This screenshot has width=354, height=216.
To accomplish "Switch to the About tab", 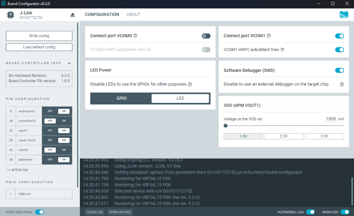I will (x=133, y=15).
